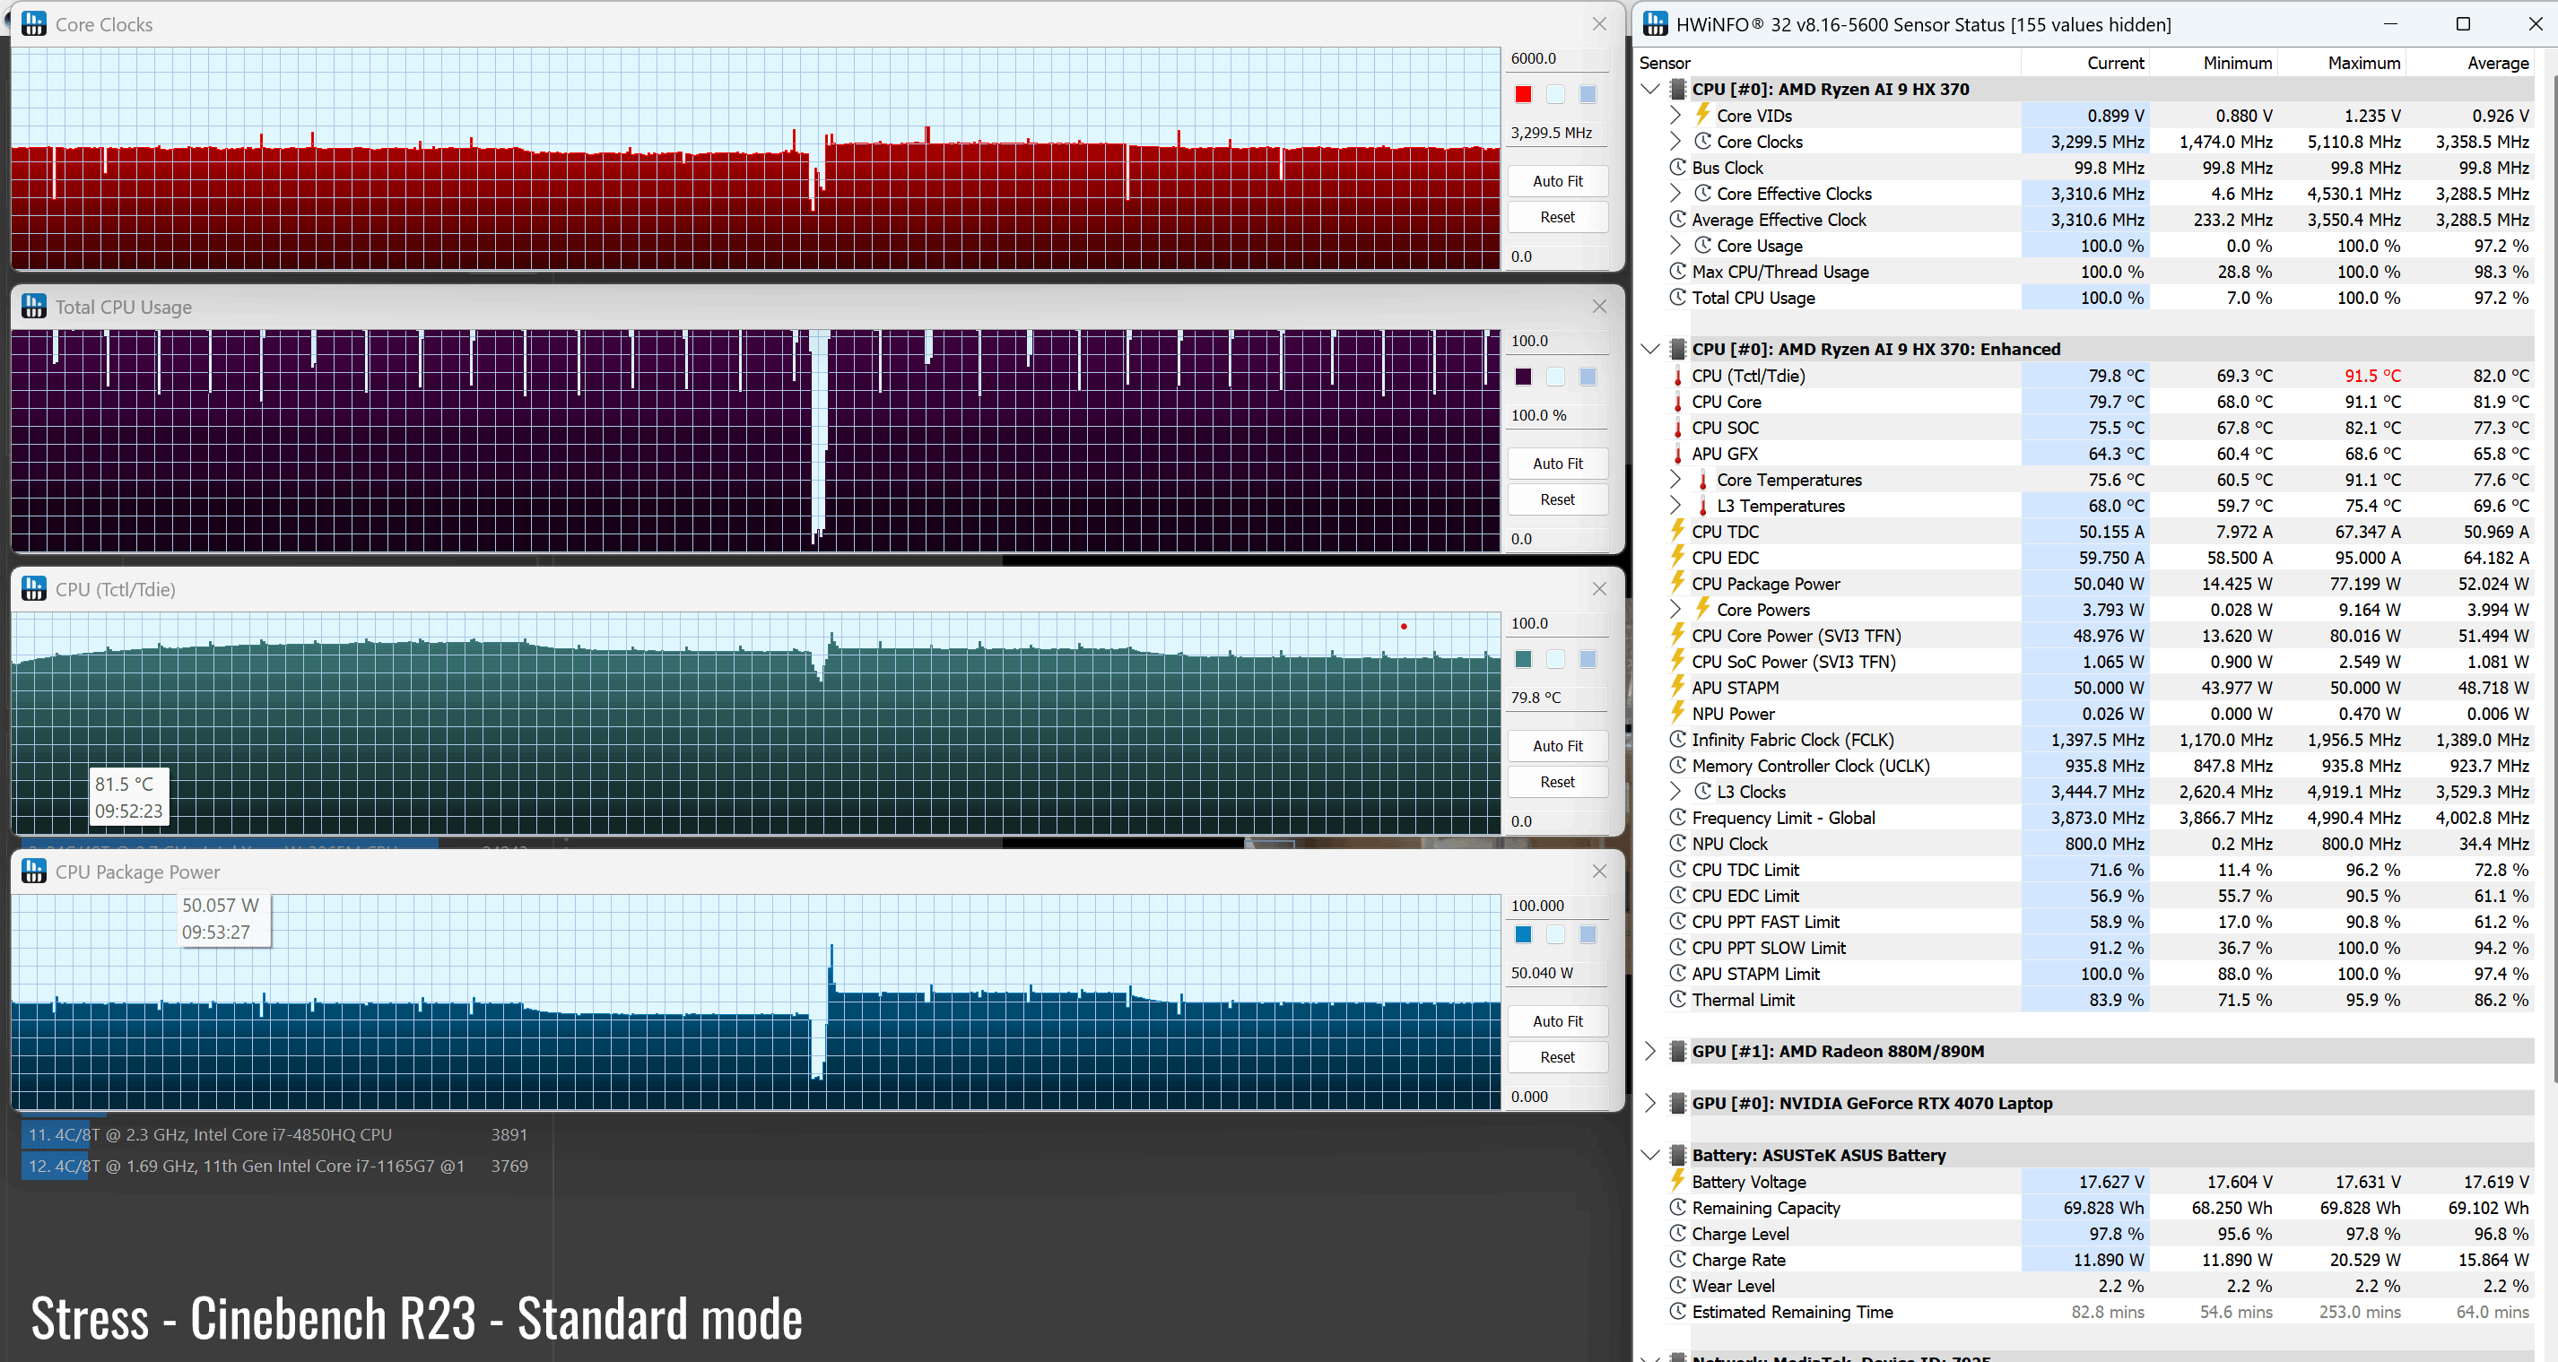Click the HWiNFO icon in CPU (Tctl/Tdie) window title
The image size is (2558, 1362).
point(34,589)
